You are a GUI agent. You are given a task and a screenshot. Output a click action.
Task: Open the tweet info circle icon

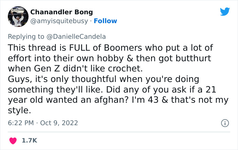click(224, 123)
